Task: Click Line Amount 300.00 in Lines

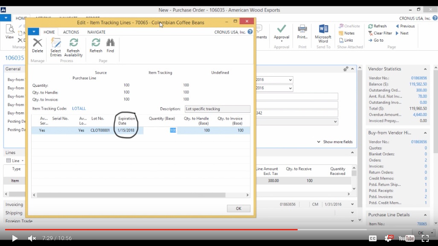Action: click(273, 180)
